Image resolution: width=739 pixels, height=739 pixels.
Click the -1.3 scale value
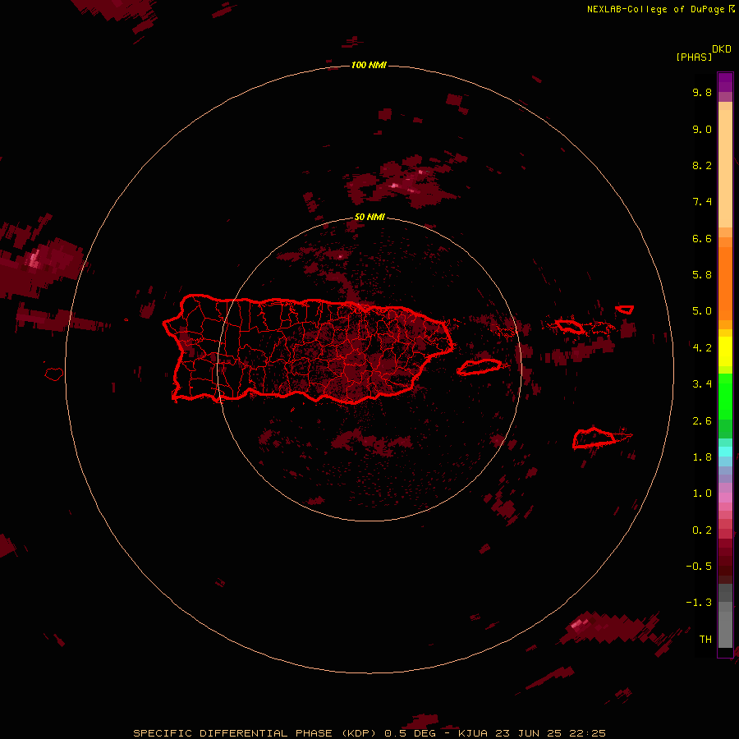(x=699, y=603)
